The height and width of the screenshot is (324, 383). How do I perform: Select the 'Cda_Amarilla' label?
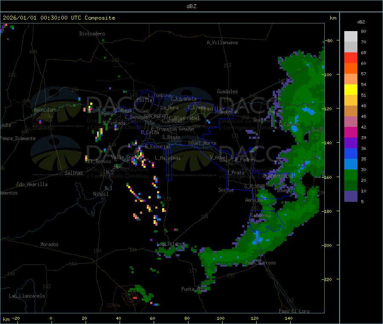coord(32,184)
